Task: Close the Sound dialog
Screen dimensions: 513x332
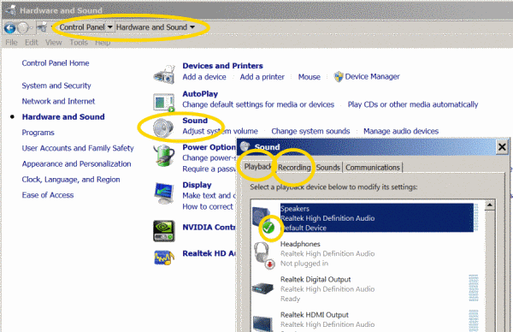Action: [x=502, y=147]
